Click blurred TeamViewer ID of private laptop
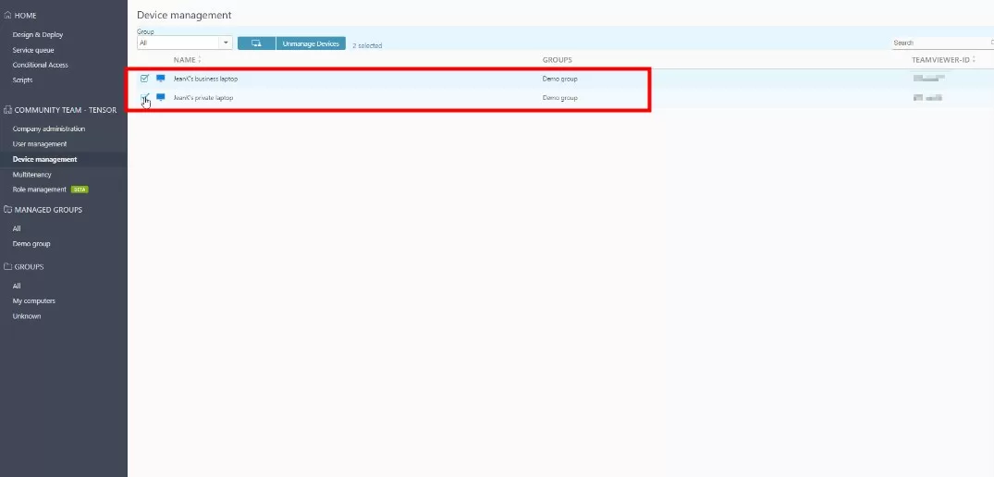The height and width of the screenshot is (477, 994). pyautogui.click(x=927, y=98)
